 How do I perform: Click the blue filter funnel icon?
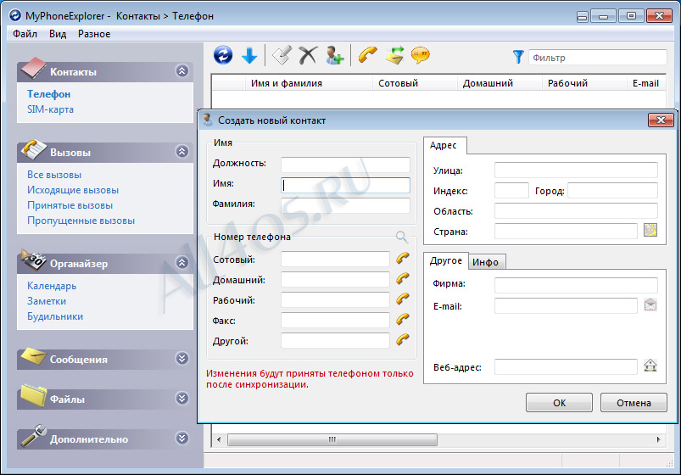pyautogui.click(x=517, y=57)
